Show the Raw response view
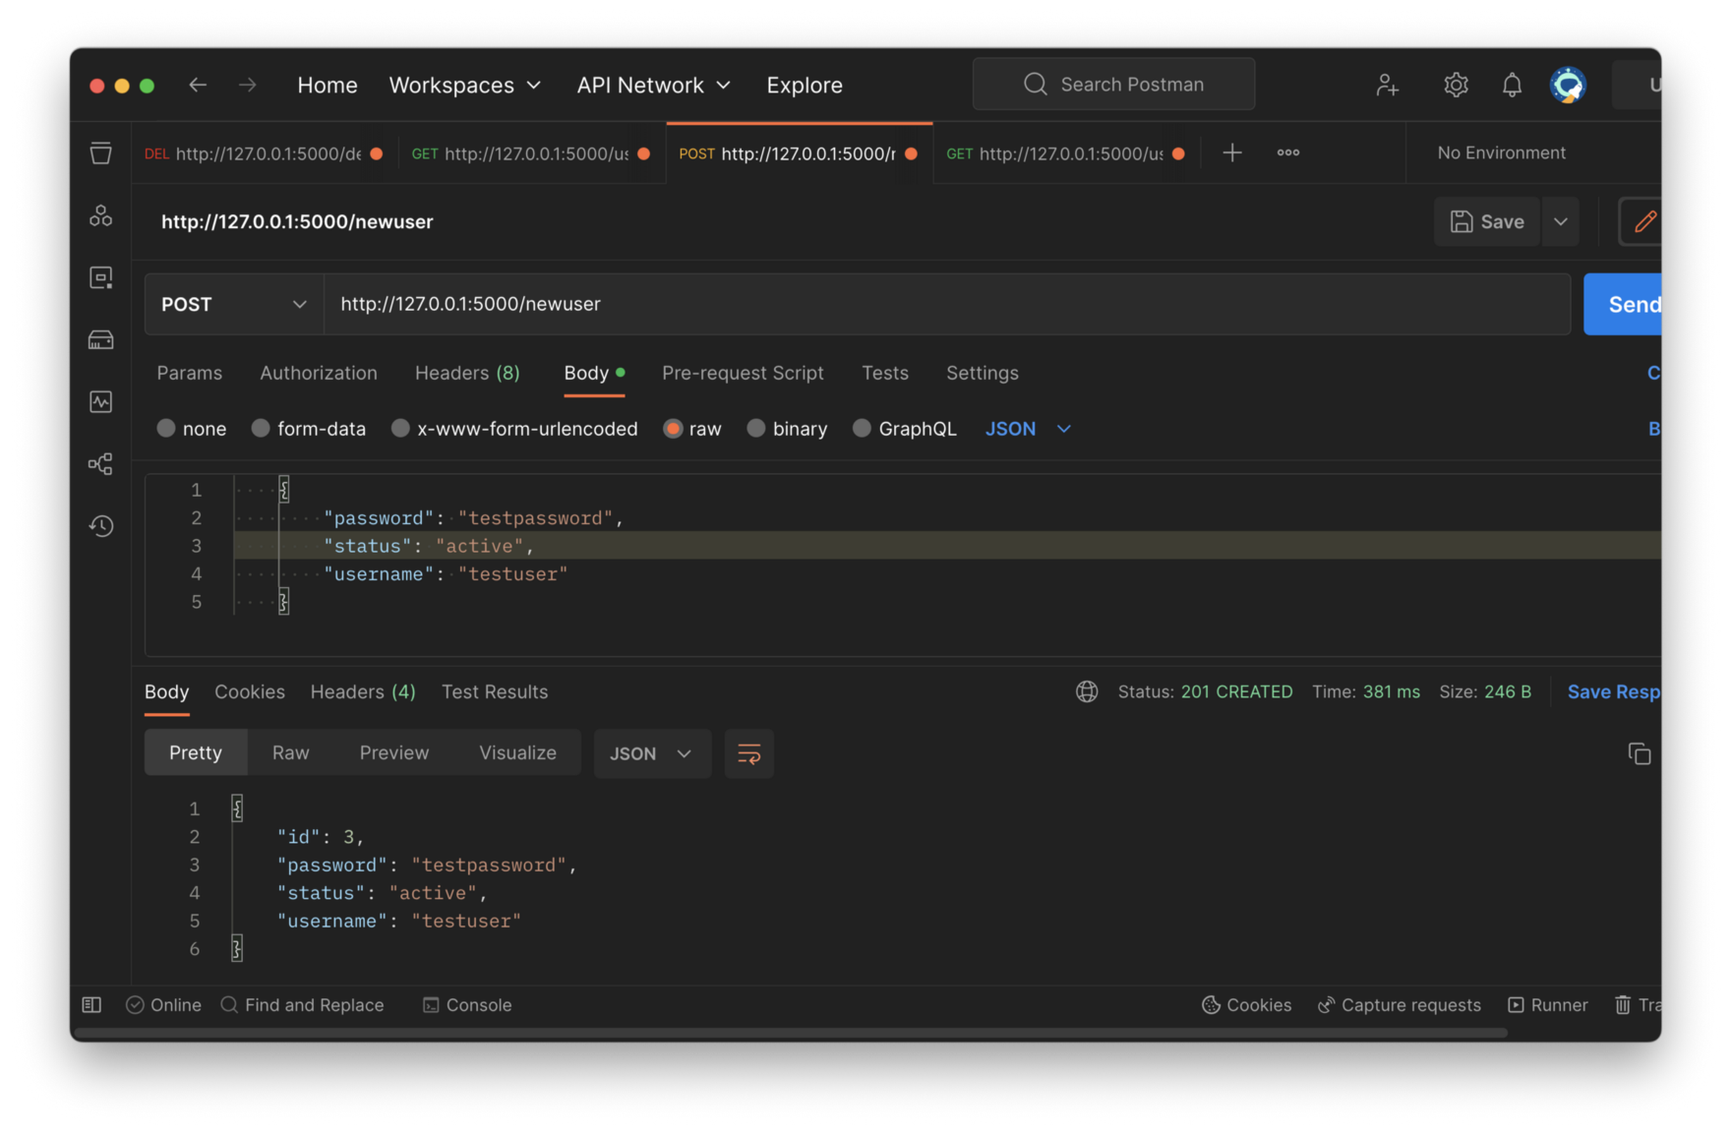 pos(290,752)
